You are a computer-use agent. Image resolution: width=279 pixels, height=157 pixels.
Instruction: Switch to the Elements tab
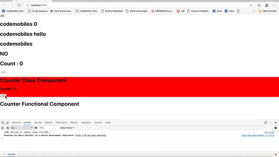[16, 123]
